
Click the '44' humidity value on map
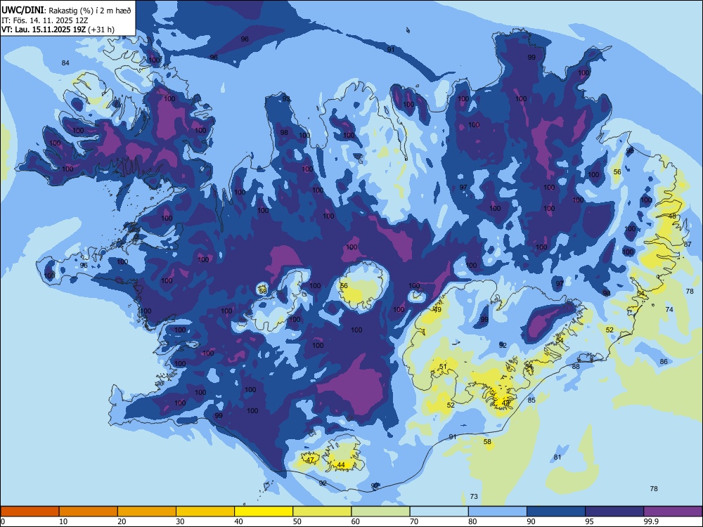(x=341, y=464)
